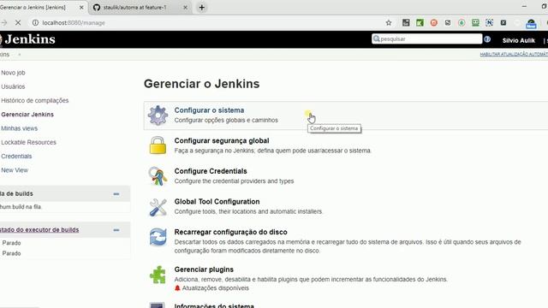Open Recarregar configuração do disco link
Viewport: 548px width, 308px height.
tap(230, 232)
